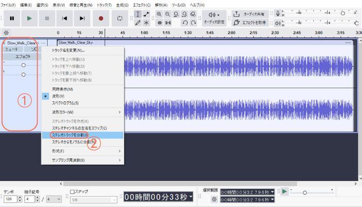Open the timeline options gear icon

(x=6, y=32)
